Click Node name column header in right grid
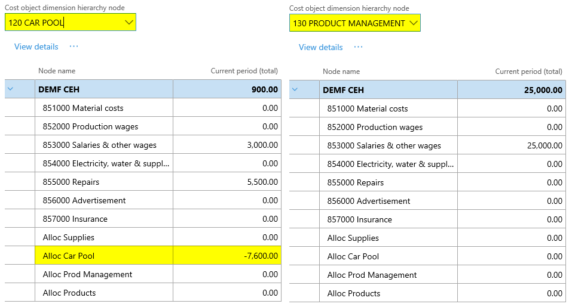572x307 pixels. 341,72
